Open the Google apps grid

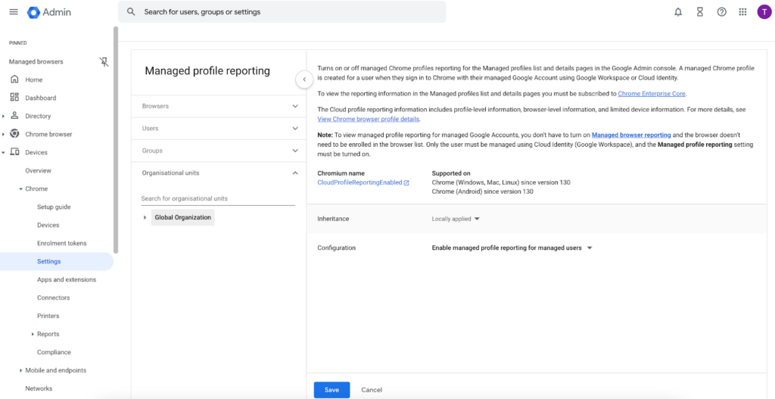tap(742, 12)
